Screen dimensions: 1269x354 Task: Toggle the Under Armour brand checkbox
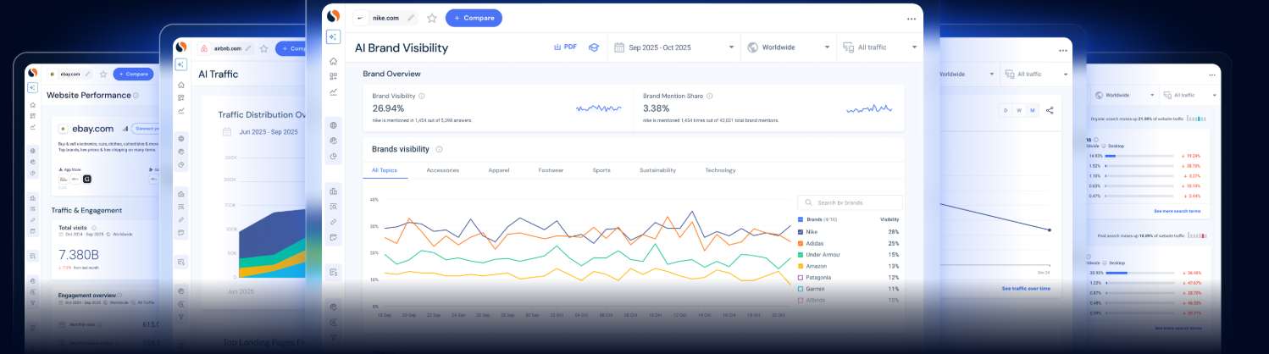801,254
